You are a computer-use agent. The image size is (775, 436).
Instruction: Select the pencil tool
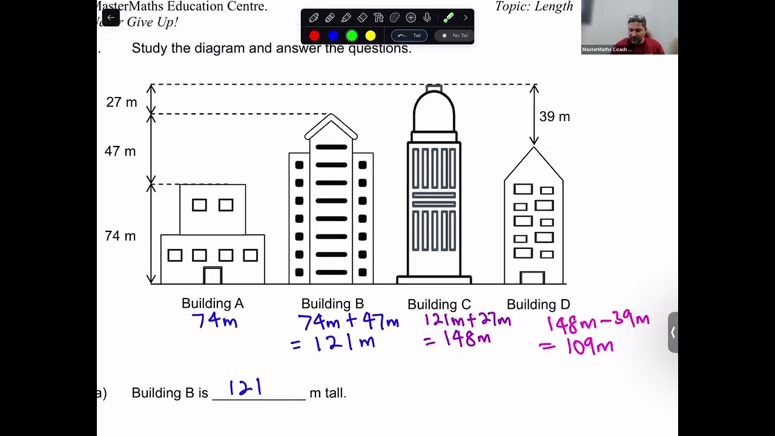(x=330, y=18)
